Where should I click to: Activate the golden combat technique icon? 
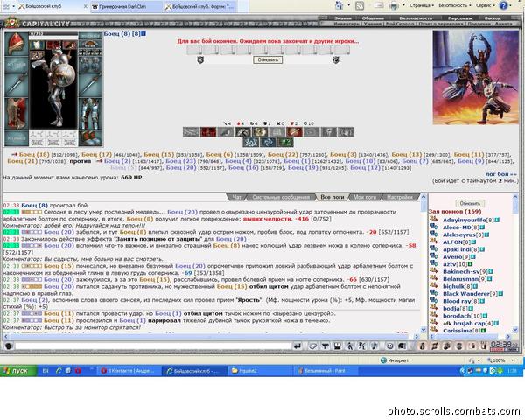[x=260, y=132]
